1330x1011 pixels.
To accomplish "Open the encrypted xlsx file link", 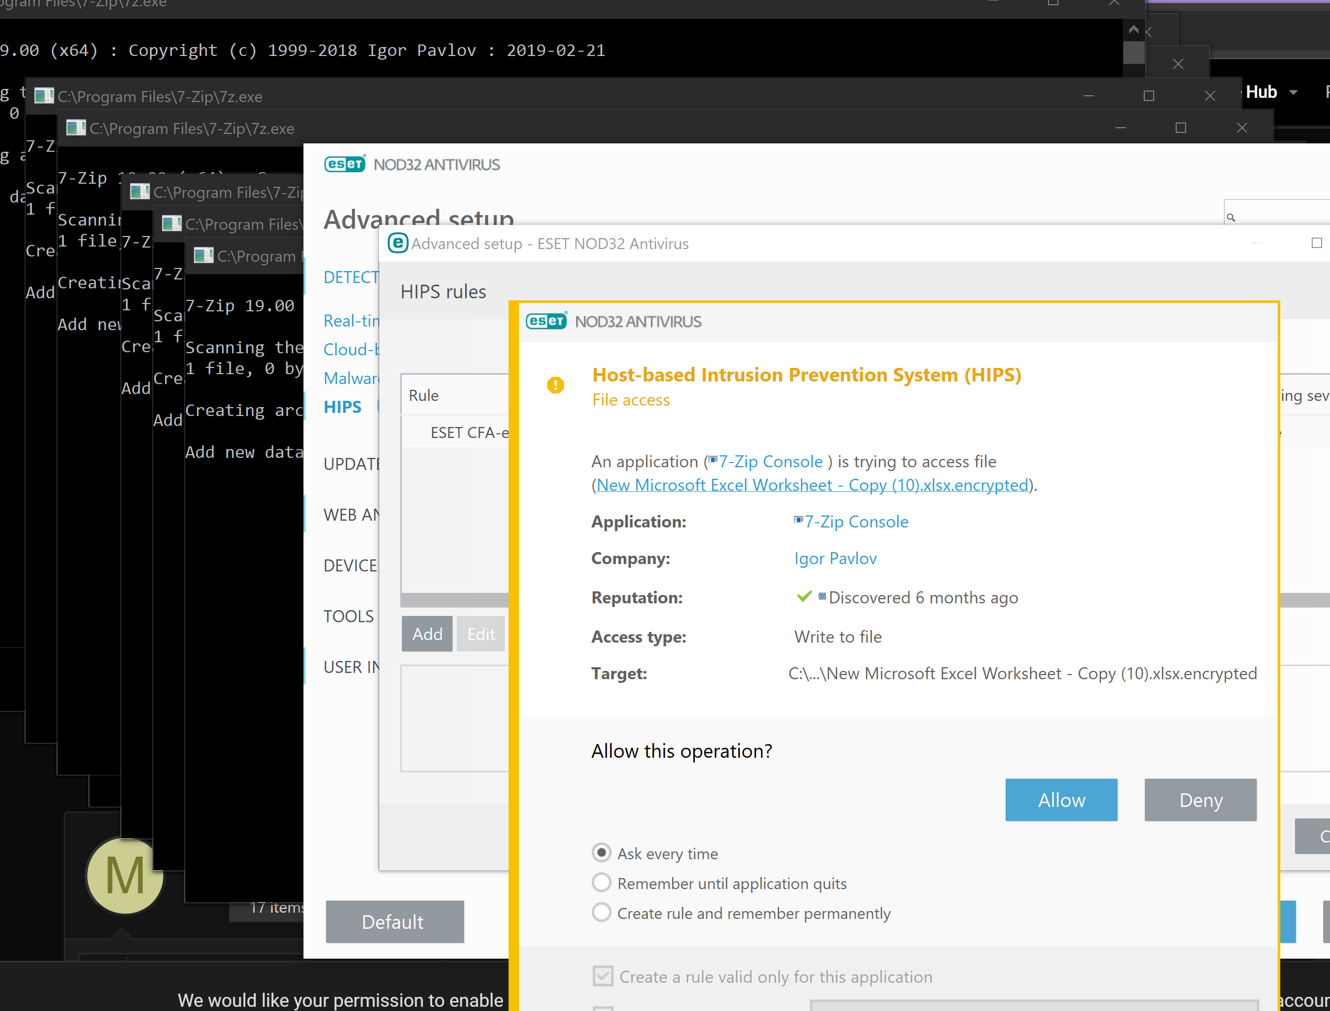I will point(812,485).
